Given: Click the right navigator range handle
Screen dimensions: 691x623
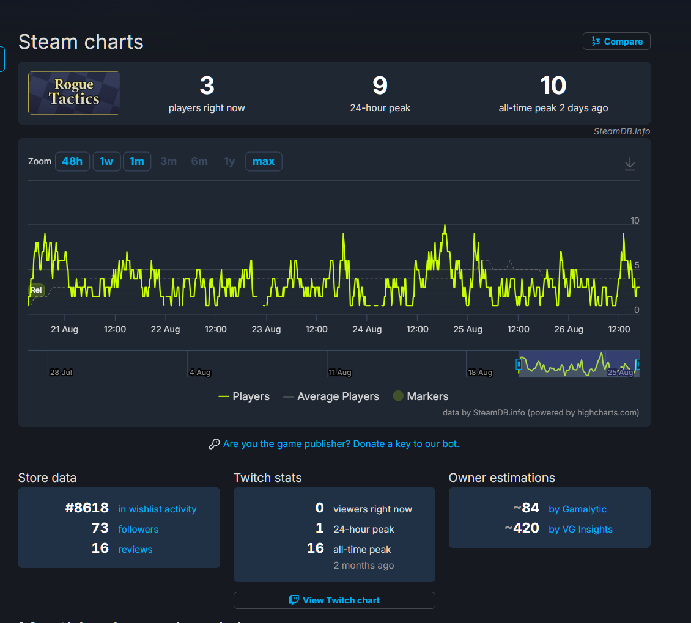Looking at the screenshot, I should [638, 364].
